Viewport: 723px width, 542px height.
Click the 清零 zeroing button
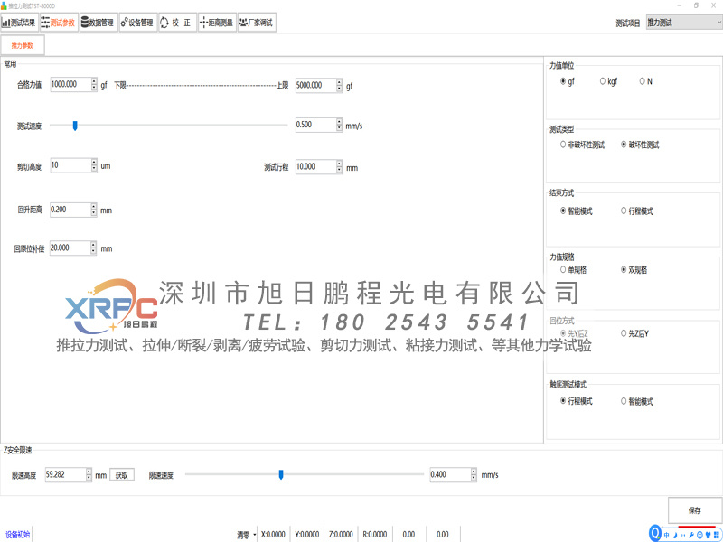(x=243, y=535)
